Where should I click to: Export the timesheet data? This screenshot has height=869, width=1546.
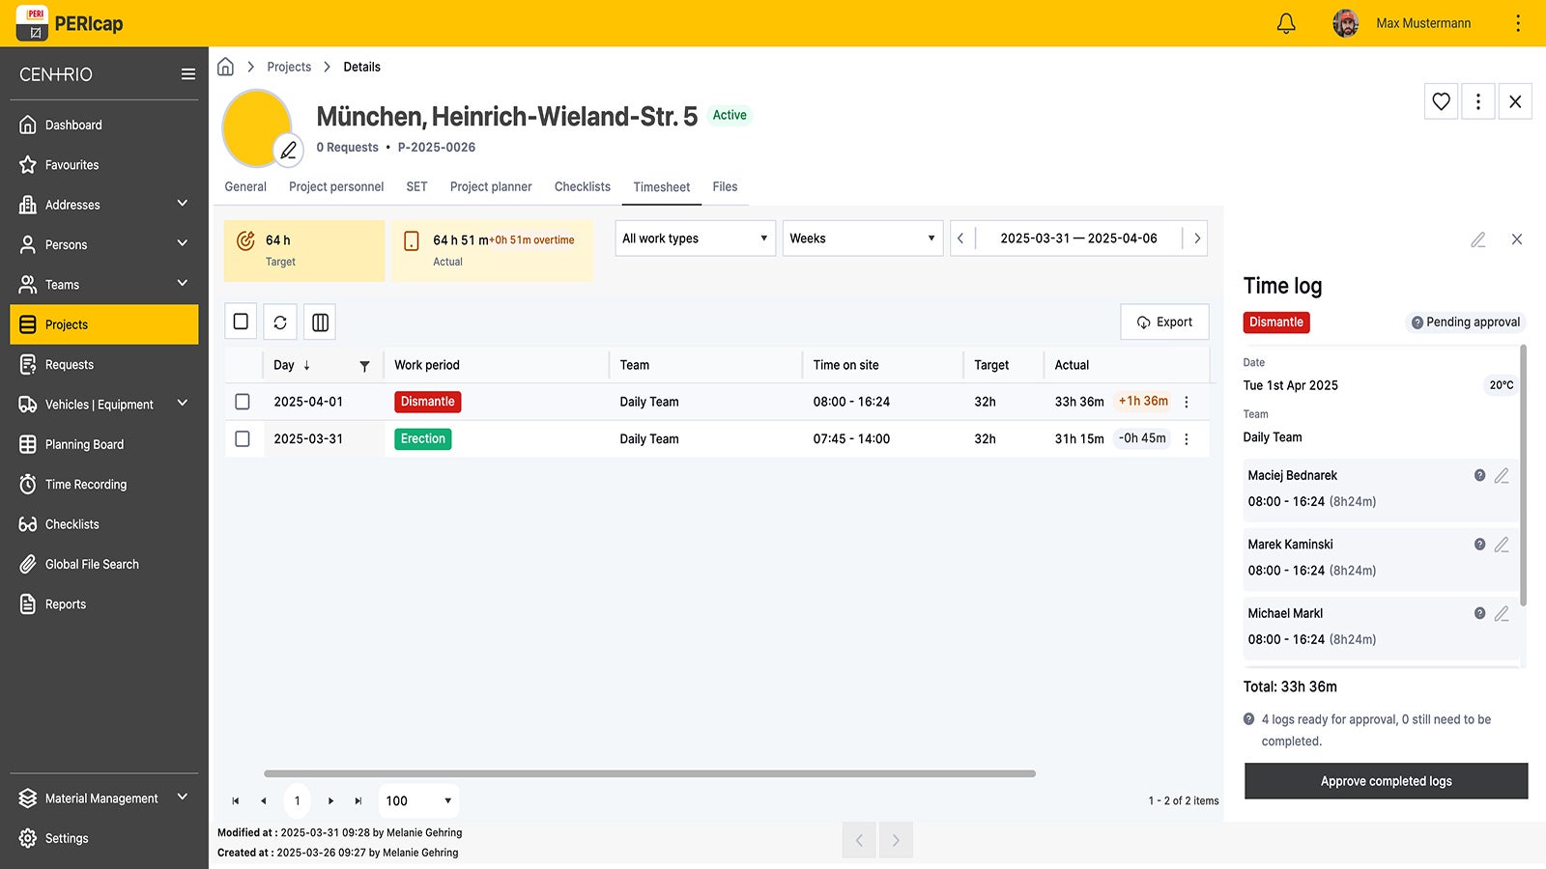tap(1164, 322)
